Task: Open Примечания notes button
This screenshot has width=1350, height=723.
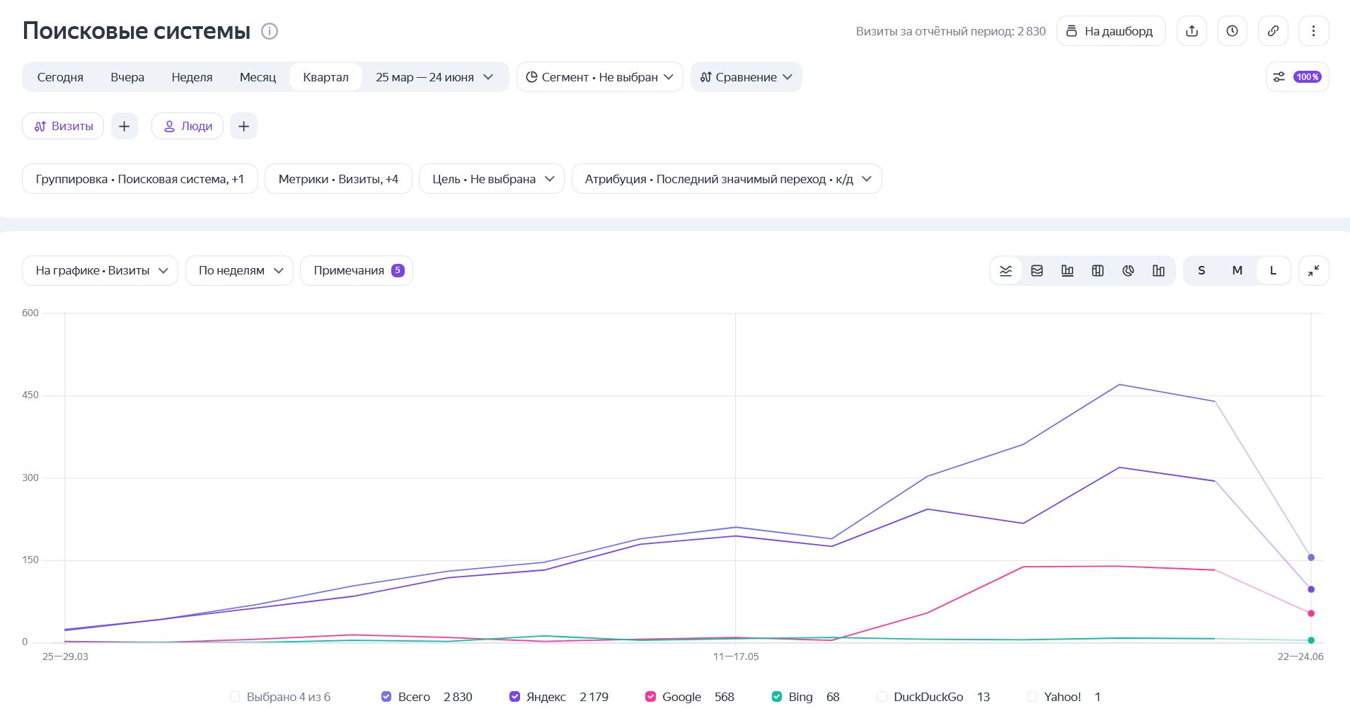Action: [x=357, y=271]
